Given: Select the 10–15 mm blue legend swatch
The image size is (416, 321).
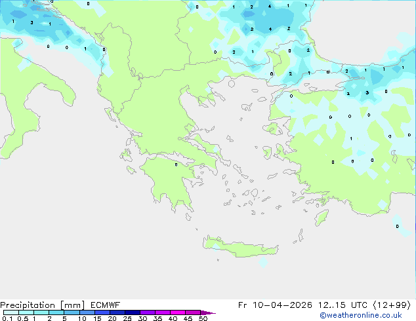Looking at the screenshot, I should point(87,312).
